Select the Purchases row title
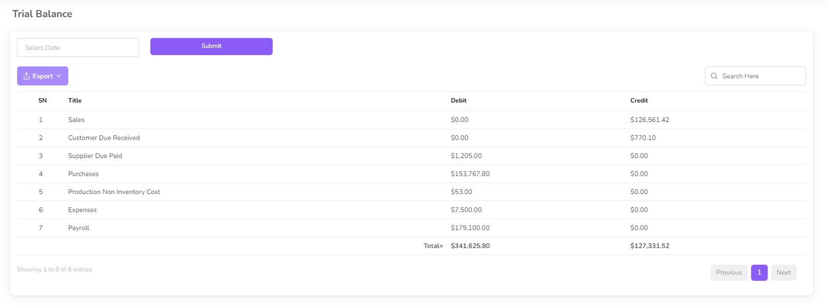This screenshot has width=827, height=306. pos(83,174)
